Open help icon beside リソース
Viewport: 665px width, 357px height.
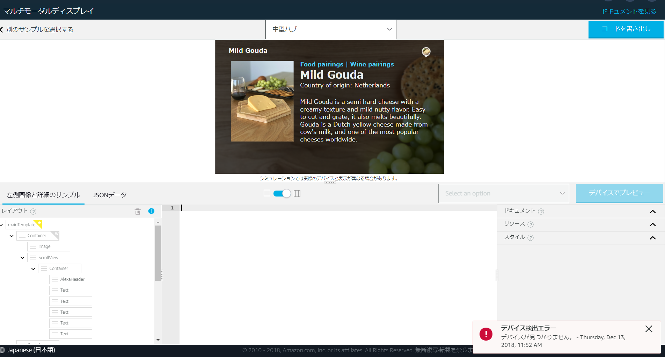coord(531,224)
